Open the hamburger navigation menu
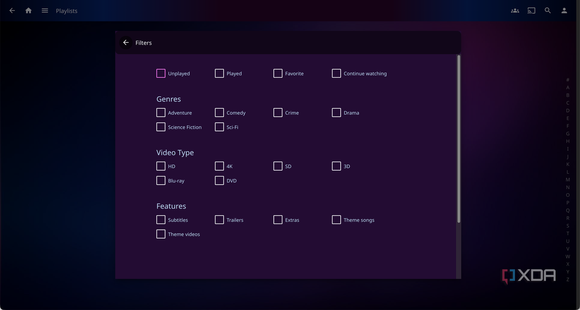Image resolution: width=580 pixels, height=310 pixels. [45, 11]
